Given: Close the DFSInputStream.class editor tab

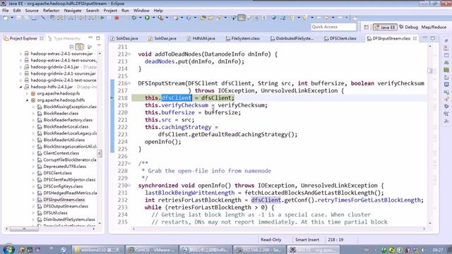Looking at the screenshot, I should pos(415,38).
